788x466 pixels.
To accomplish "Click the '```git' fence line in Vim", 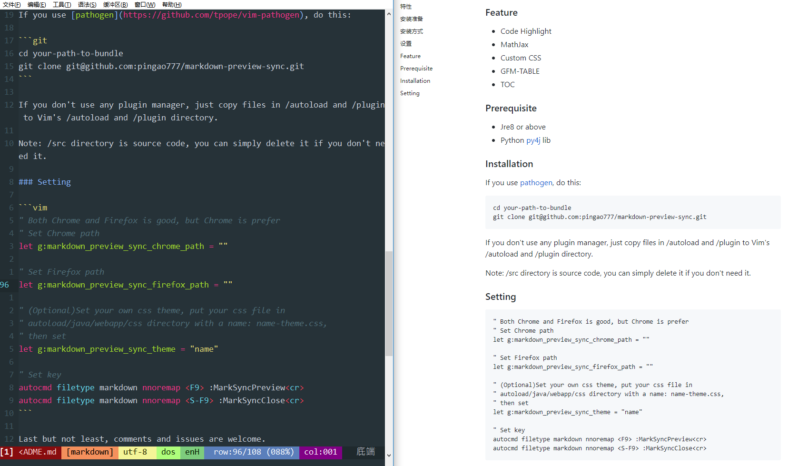I will tap(33, 40).
